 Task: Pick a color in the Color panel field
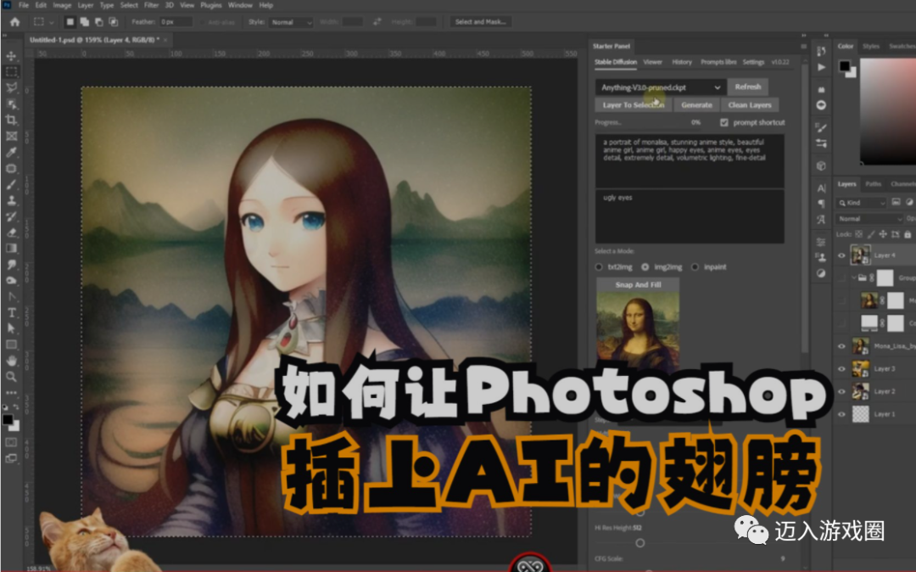tap(888, 111)
